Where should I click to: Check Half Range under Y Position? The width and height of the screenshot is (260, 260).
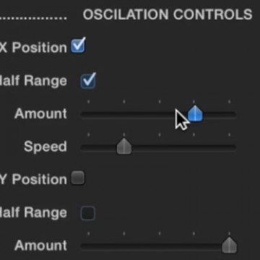(x=88, y=213)
